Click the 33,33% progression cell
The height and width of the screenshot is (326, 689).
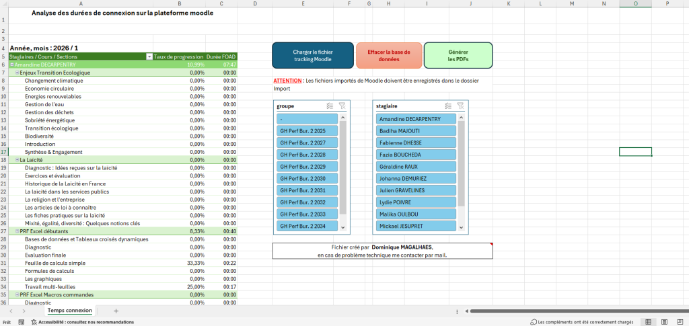coord(179,263)
